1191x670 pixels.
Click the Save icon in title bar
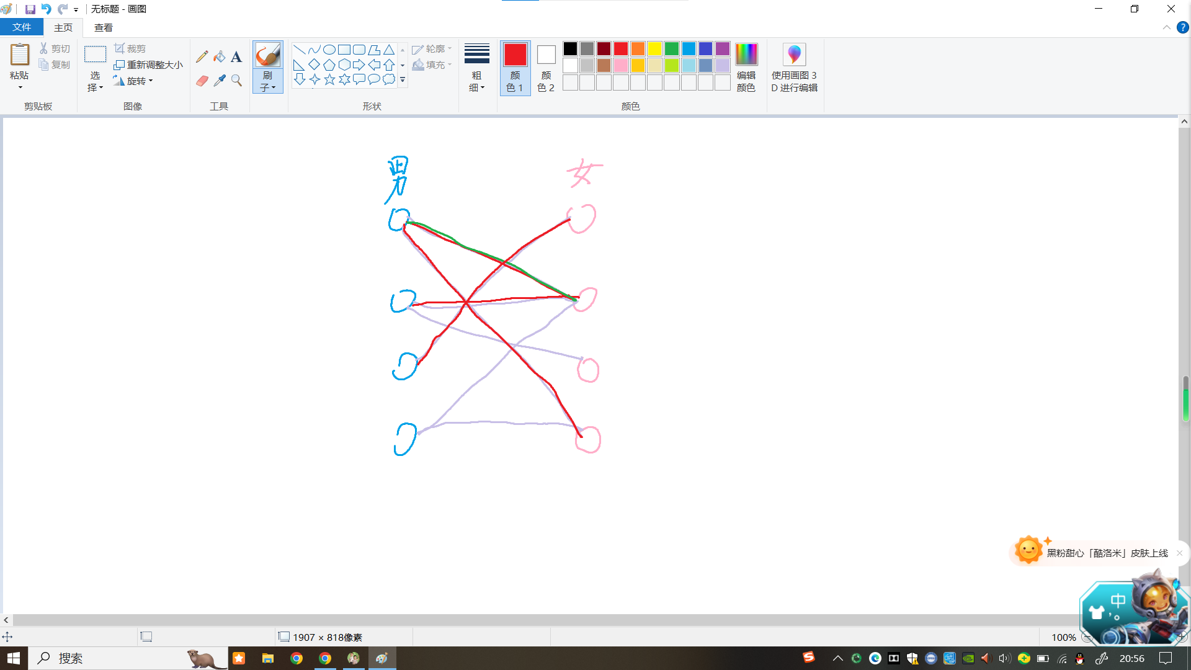pos(30,9)
